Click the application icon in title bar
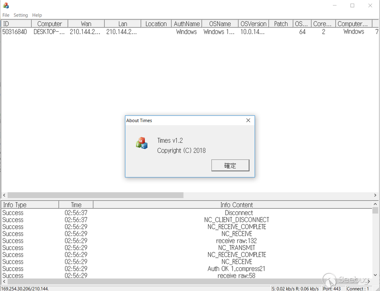 [6, 5]
